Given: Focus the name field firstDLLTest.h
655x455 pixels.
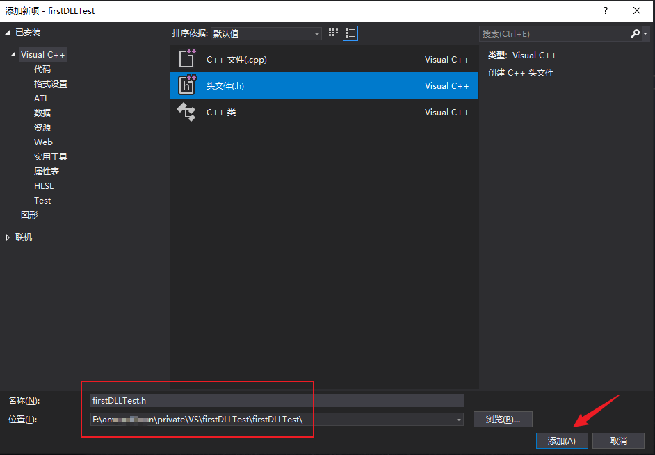Looking at the screenshot, I should (277, 400).
